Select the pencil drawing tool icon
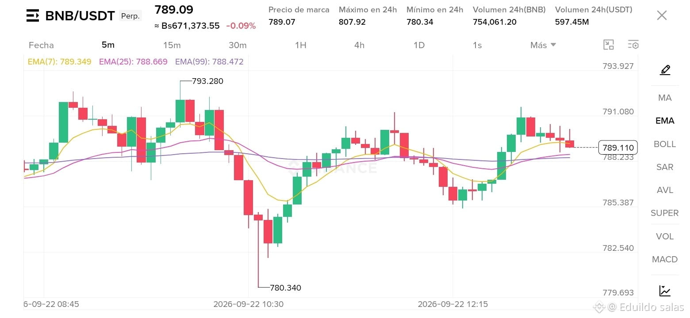 [665, 70]
